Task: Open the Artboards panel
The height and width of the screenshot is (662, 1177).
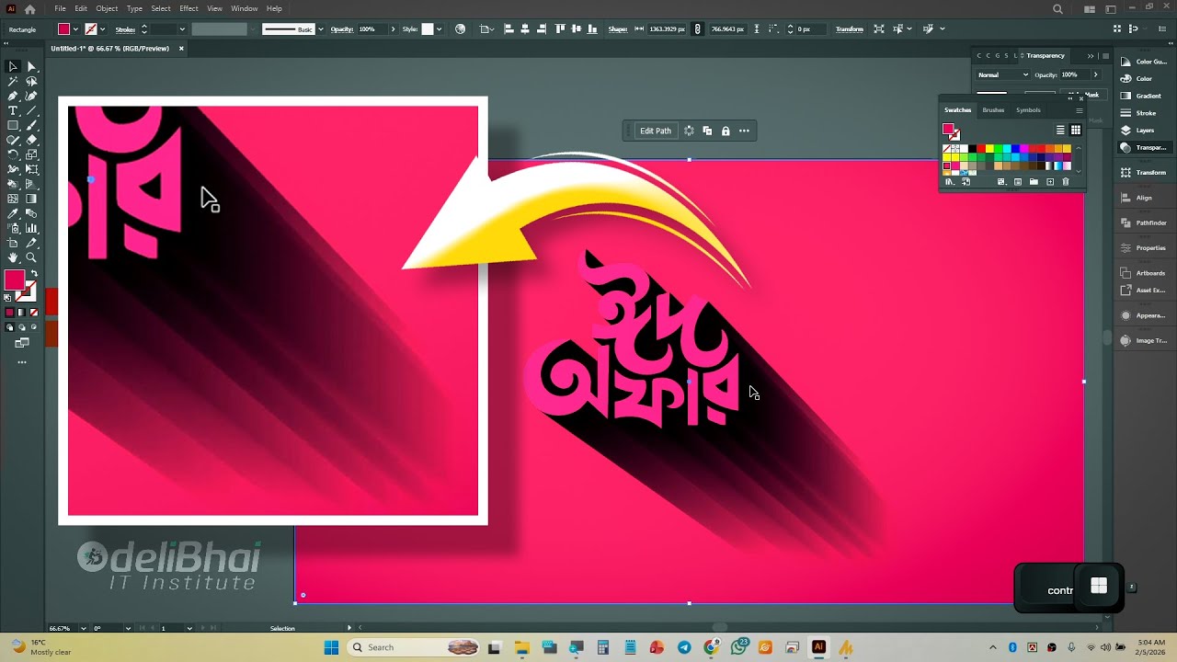Action: point(1144,273)
